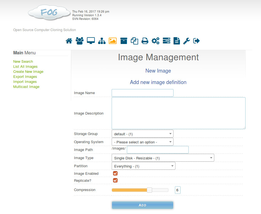
Task: Focus the Image Name input field
Action: (143, 93)
